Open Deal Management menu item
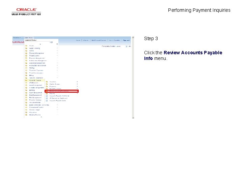243x182 pixels. click(x=35, y=95)
